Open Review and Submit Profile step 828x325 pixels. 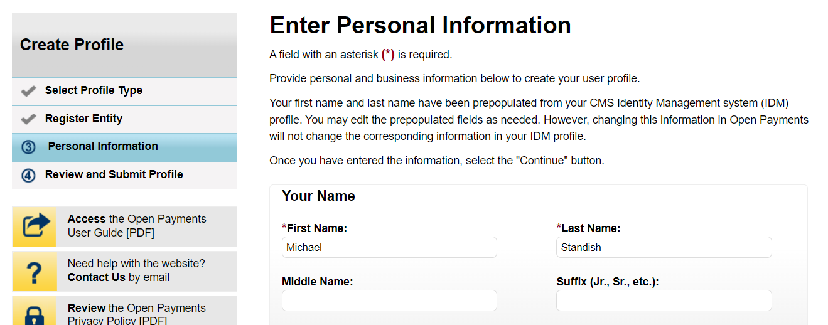click(114, 174)
